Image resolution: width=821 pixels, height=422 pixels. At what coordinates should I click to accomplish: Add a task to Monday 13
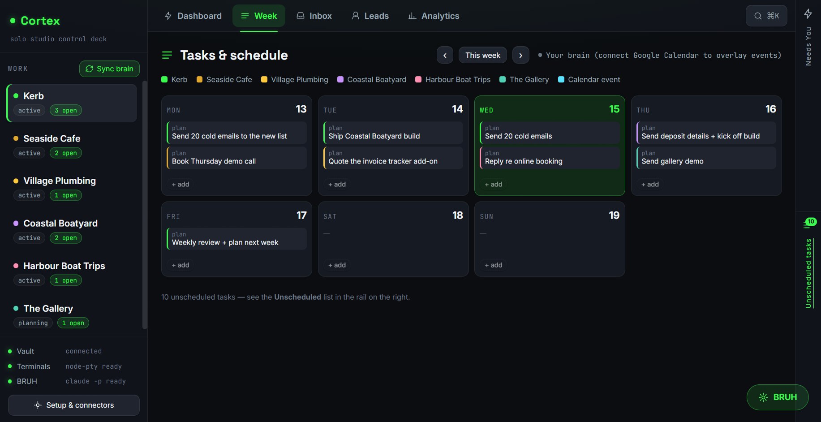[181, 184]
